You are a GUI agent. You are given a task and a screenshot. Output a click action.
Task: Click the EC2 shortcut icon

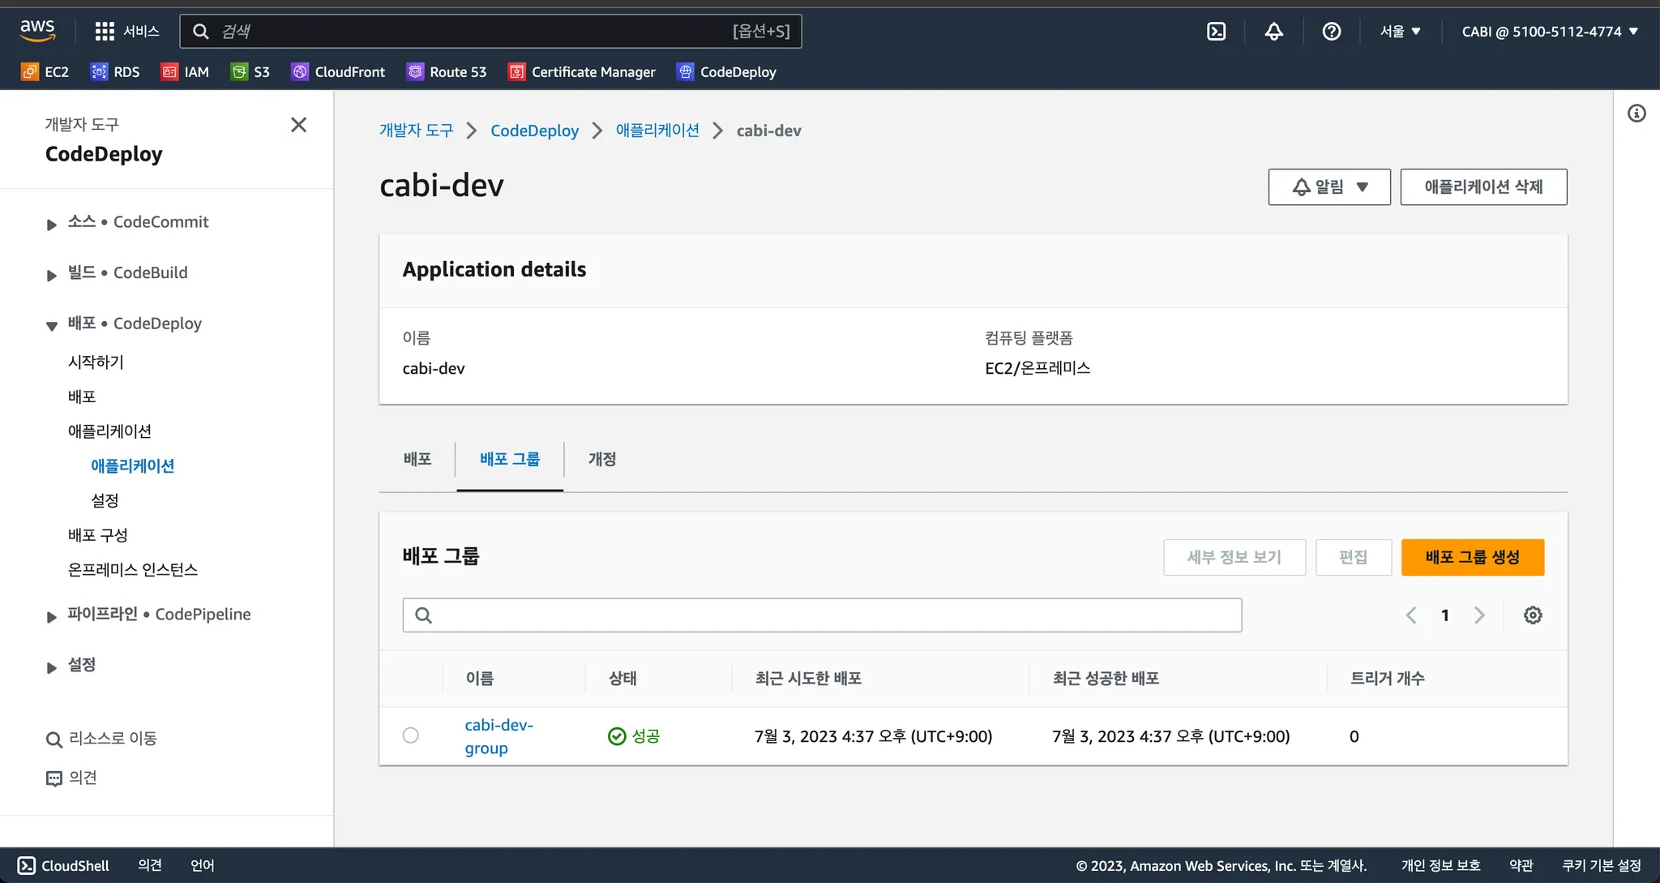click(30, 72)
